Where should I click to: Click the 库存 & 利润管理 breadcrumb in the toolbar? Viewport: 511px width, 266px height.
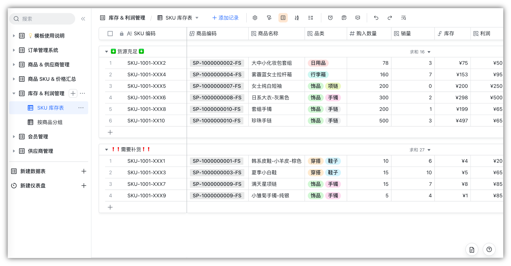tap(123, 18)
